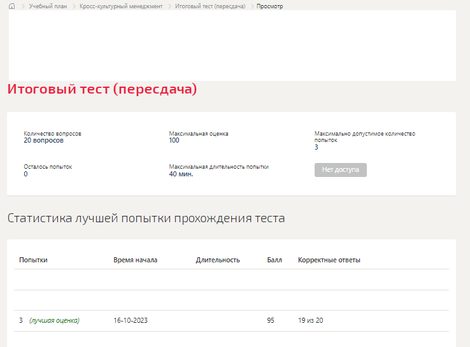This screenshot has width=470, height=347.
Task: Click the Время начала column header
Action: [135, 260]
